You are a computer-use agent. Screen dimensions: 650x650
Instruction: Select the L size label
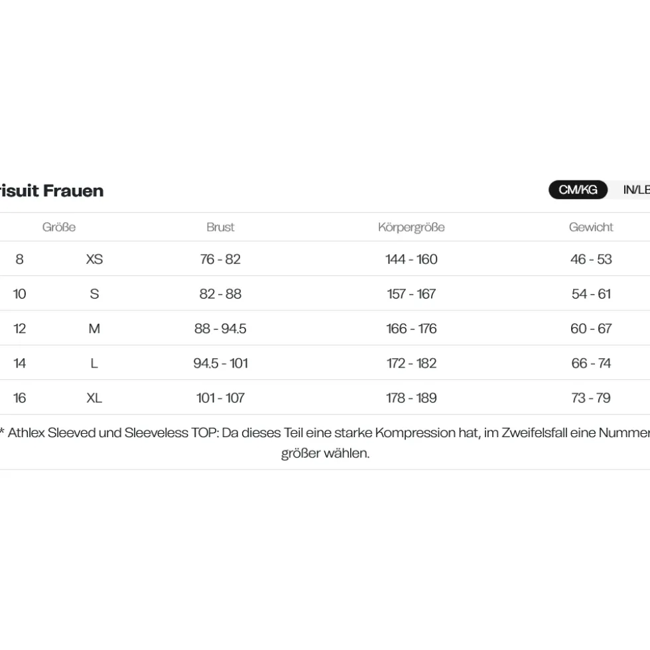coord(94,363)
